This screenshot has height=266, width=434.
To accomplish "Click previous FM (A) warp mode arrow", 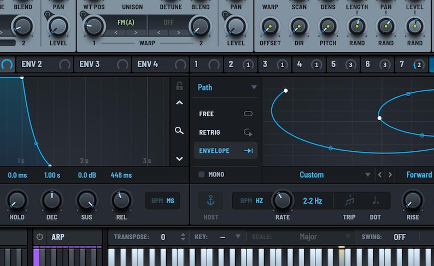I will tap(116, 33).
